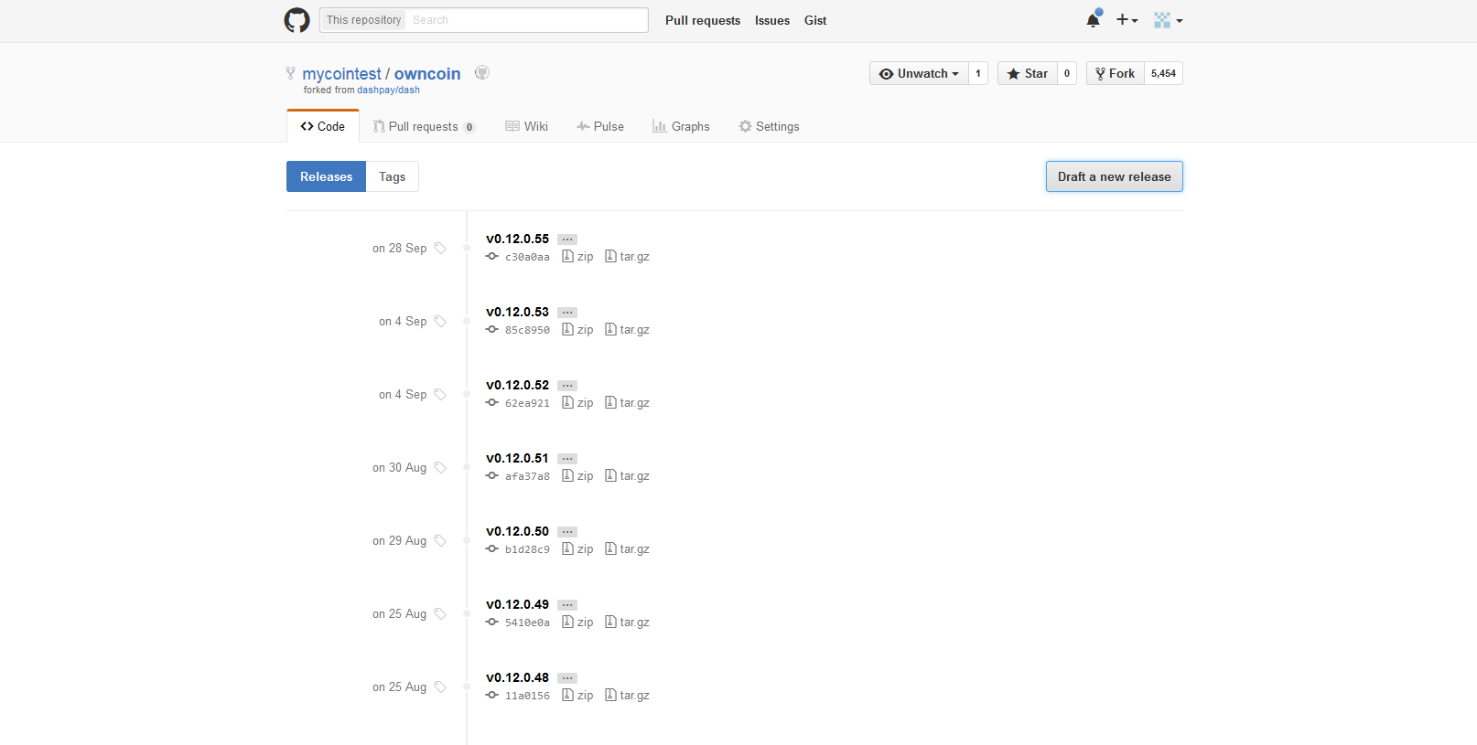Click the This repository search scope label
Screen dimensions: 1477x745
tap(363, 20)
